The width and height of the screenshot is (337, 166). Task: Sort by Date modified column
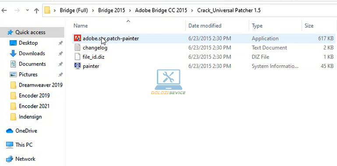tap(205, 26)
